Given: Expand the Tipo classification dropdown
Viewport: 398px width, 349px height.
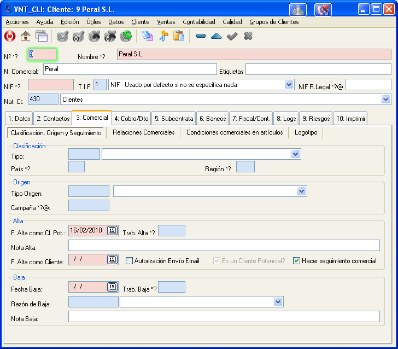Looking at the screenshot, I should (295, 155).
